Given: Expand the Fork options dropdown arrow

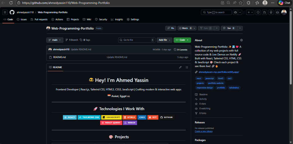Looking at the screenshot, I should coord(217,28).
